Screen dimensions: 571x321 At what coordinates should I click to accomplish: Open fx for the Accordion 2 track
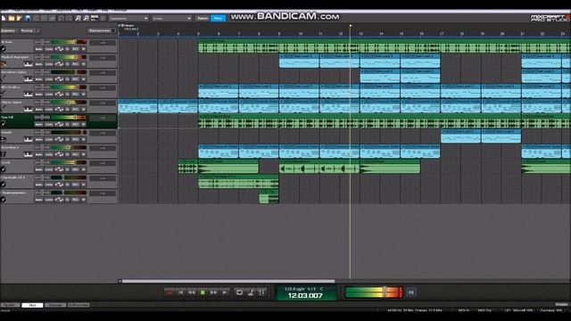click(x=68, y=154)
